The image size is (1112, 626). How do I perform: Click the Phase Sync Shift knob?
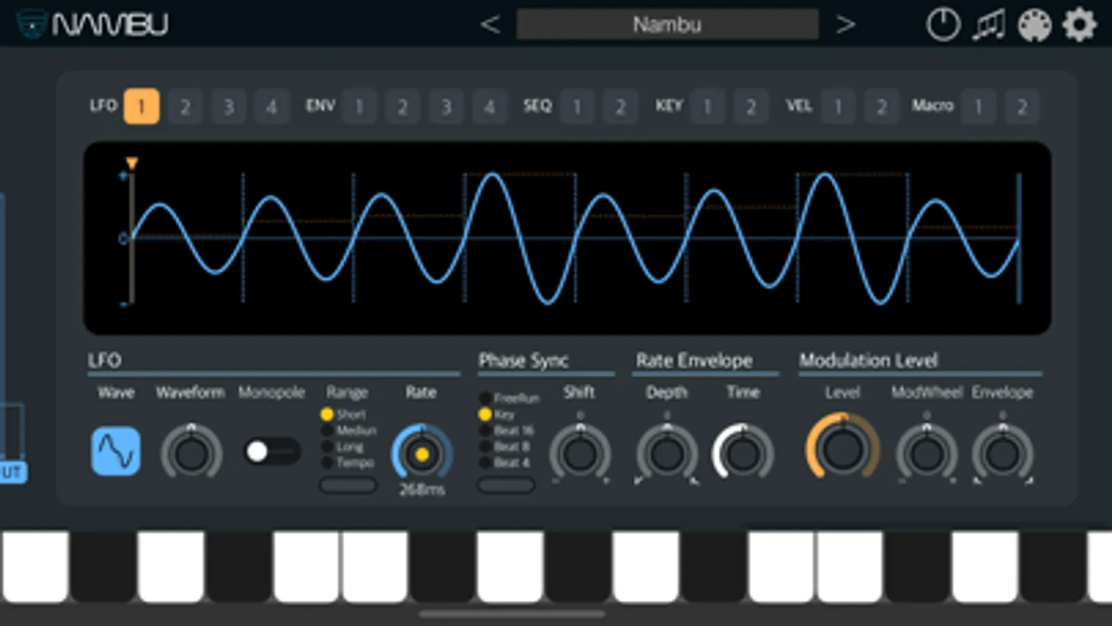(580, 454)
